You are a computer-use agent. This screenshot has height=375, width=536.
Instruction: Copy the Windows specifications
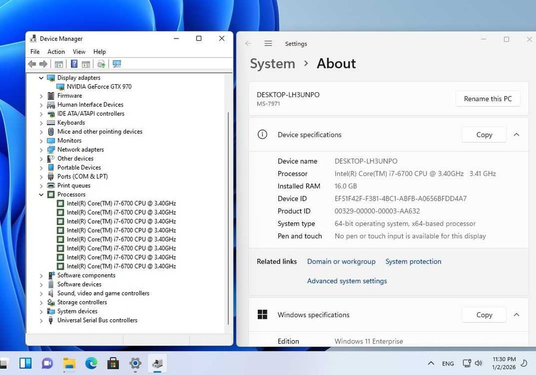point(484,314)
